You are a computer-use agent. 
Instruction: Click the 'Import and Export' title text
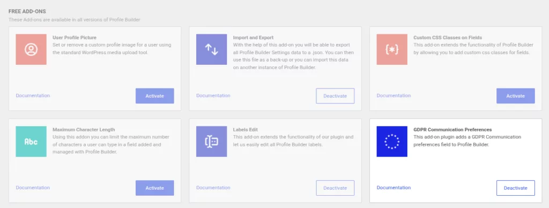(x=254, y=38)
